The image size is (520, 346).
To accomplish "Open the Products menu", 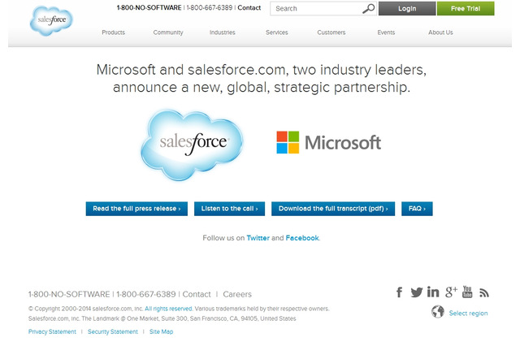I will [x=113, y=32].
